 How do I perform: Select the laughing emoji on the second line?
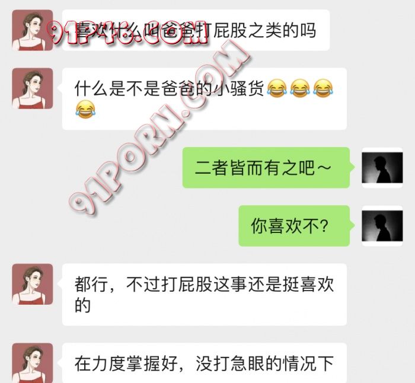[85, 109]
